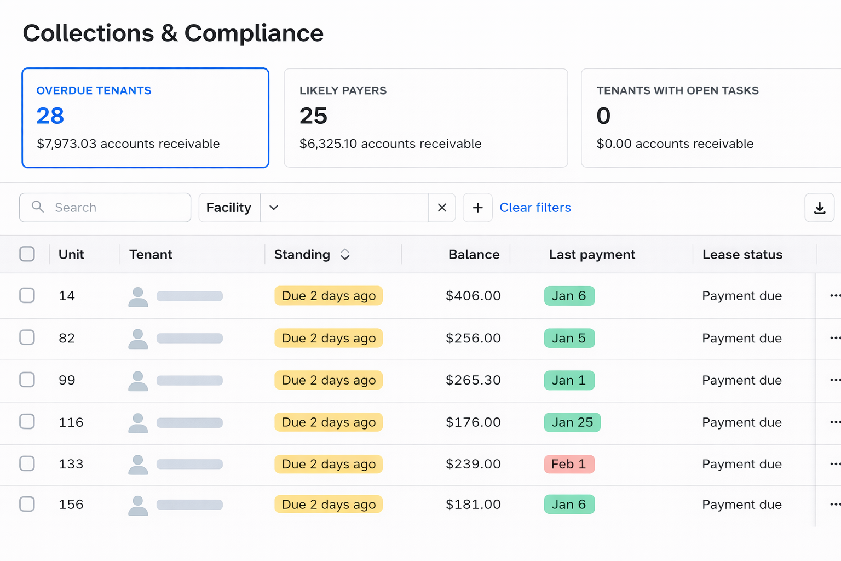The height and width of the screenshot is (561, 841).
Task: Select the Overdue Tenants card
Action: point(145,117)
